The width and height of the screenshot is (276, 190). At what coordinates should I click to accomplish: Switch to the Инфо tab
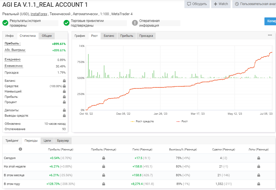10,36
